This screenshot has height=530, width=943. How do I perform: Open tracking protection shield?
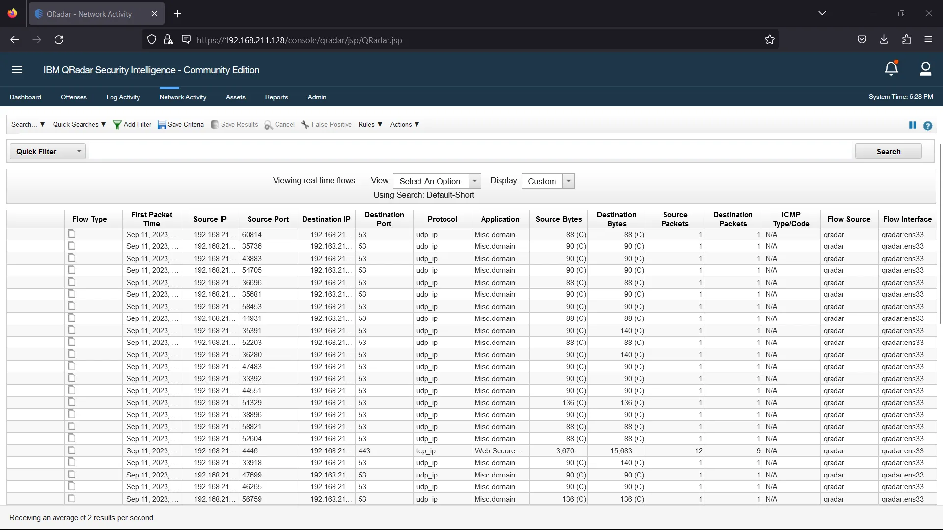(x=152, y=40)
